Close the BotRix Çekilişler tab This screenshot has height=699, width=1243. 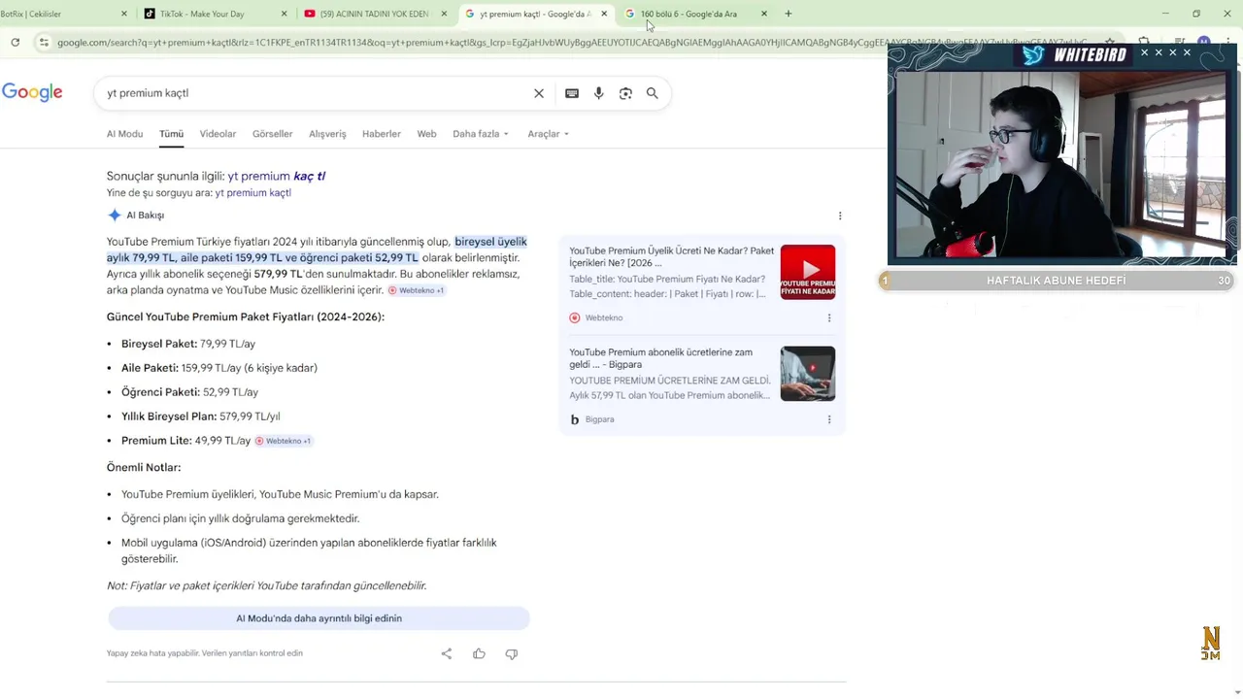[x=123, y=14]
